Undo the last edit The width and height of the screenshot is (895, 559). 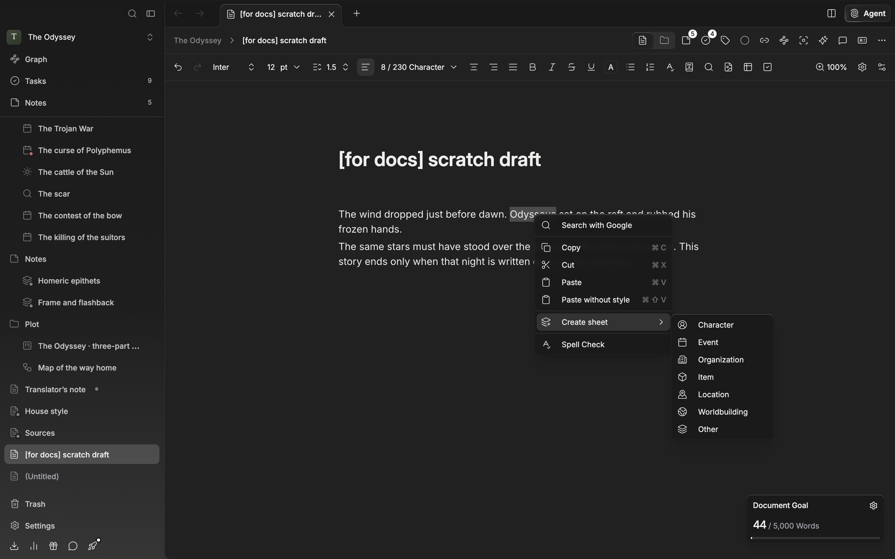(178, 67)
